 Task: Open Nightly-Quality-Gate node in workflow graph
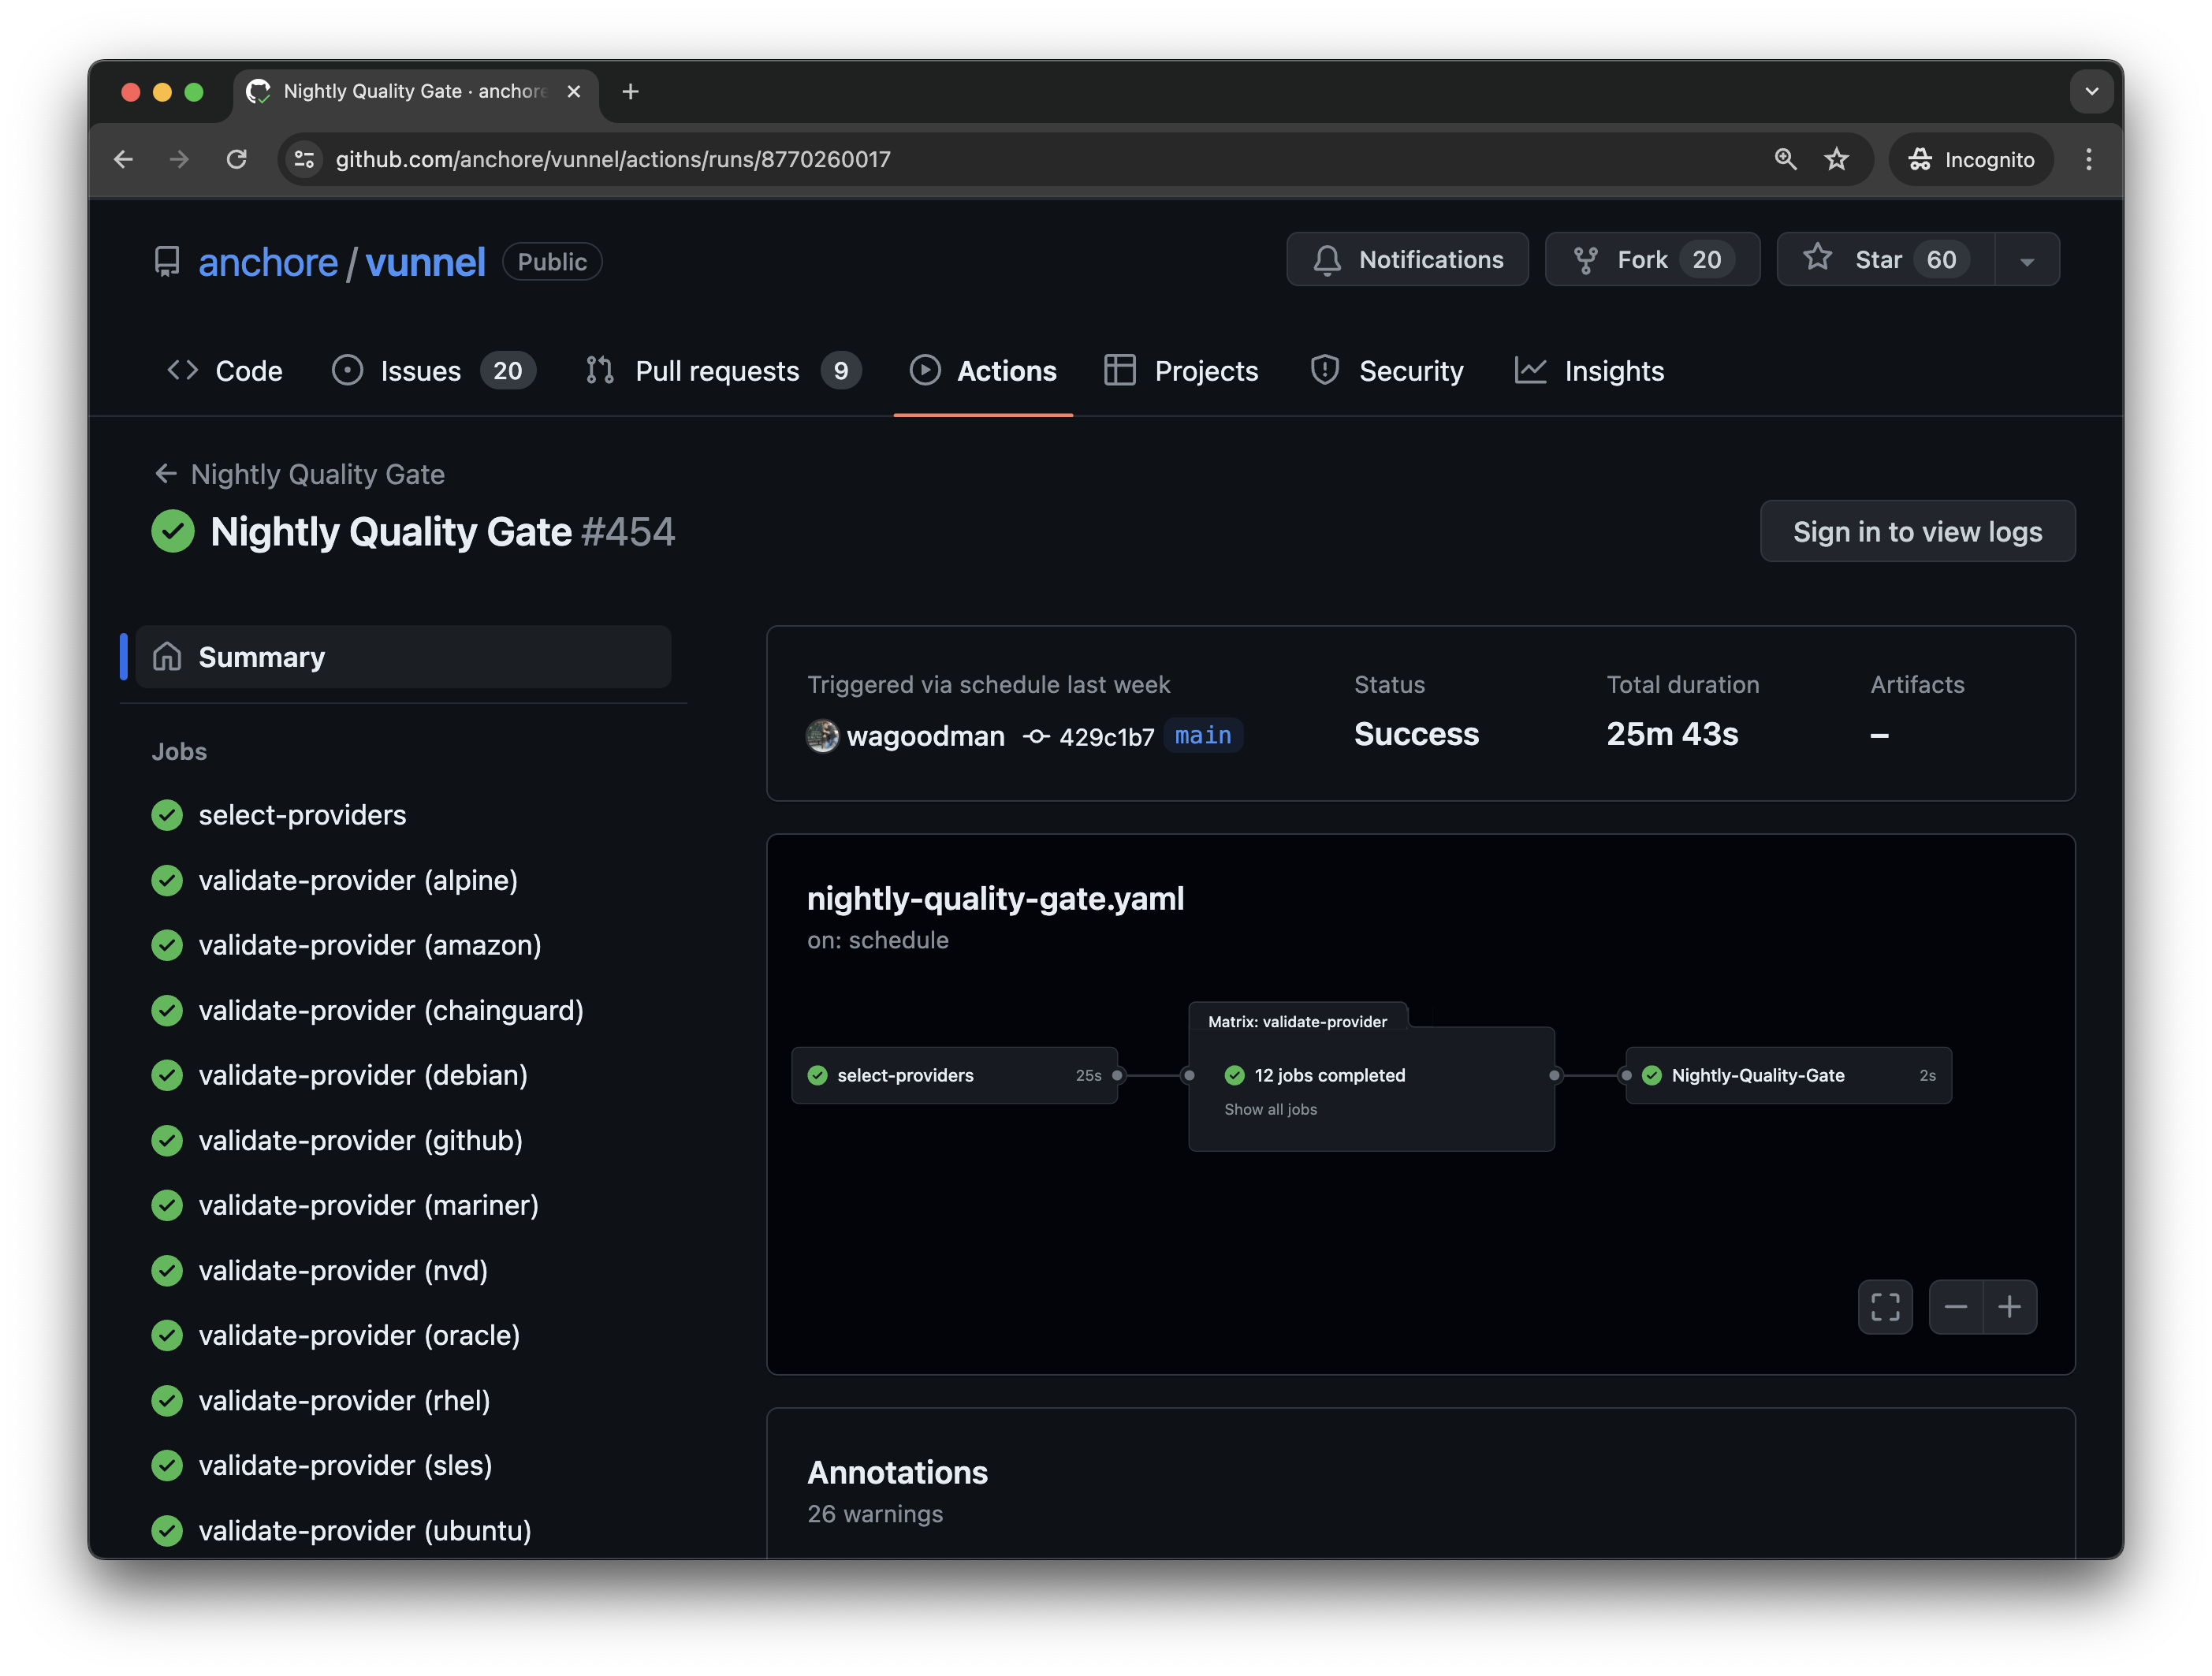click(x=1789, y=1076)
